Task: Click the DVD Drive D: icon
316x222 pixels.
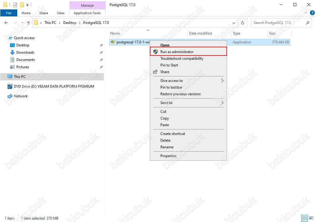Action: tap(10, 86)
